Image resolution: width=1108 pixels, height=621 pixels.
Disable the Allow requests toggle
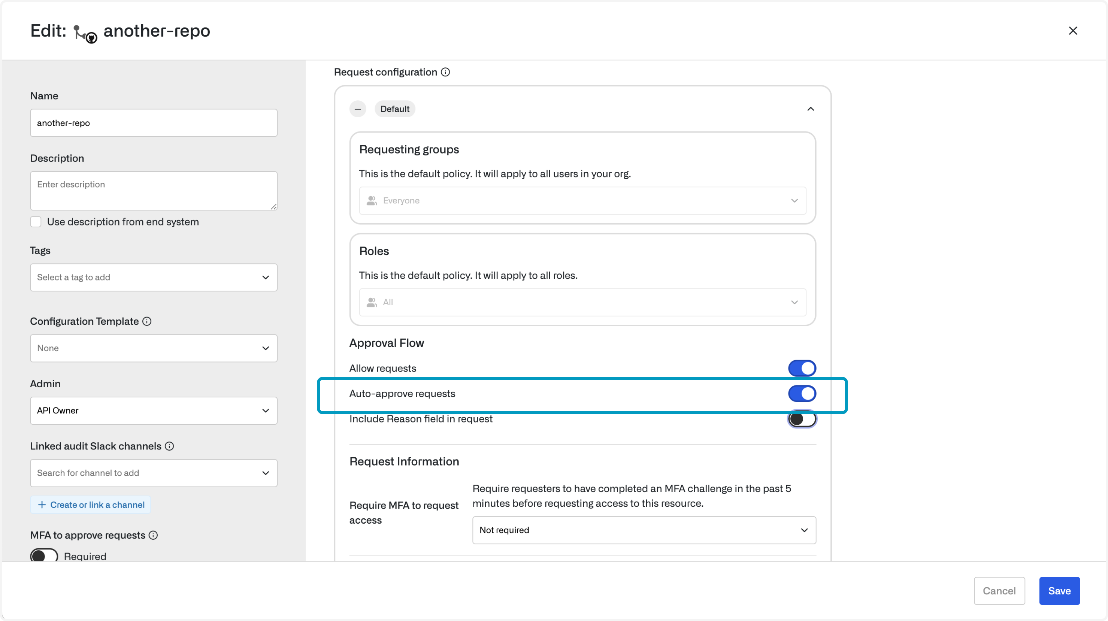(x=802, y=368)
